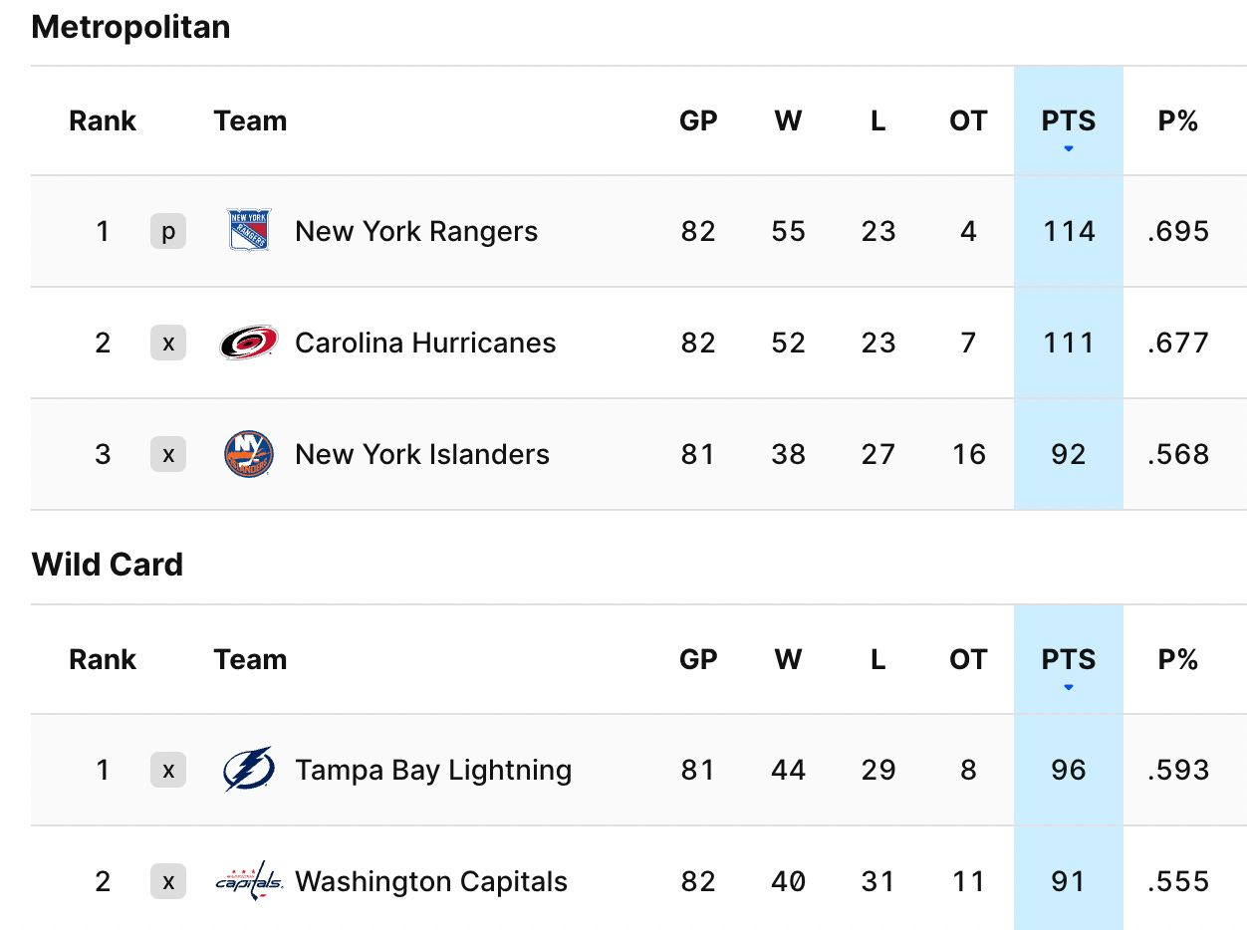Sort Wild Card table by OT column
Viewport: 1247px width, 930px height.
(968, 660)
